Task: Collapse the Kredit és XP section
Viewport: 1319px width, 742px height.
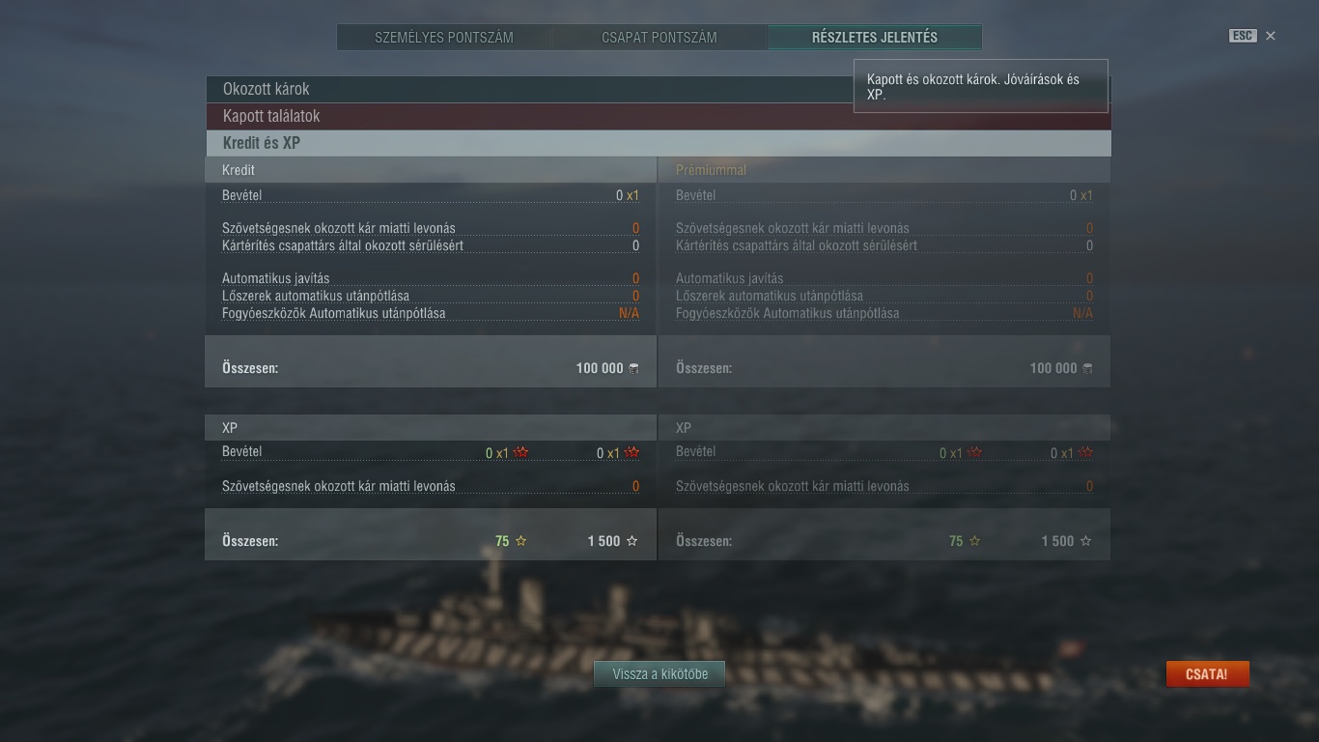Action: click(658, 143)
